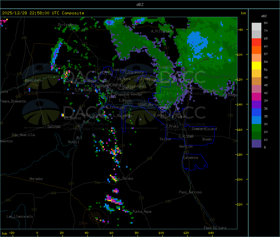This screenshot has width=280, height=237.
Task: Click the 'km' unit label at bottom left
Action: coord(4,234)
